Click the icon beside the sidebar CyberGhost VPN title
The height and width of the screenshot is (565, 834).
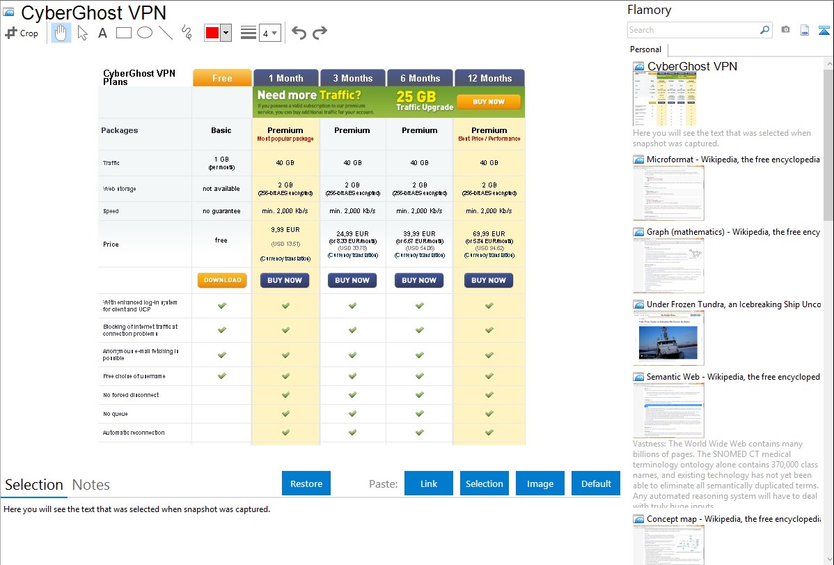tap(638, 66)
